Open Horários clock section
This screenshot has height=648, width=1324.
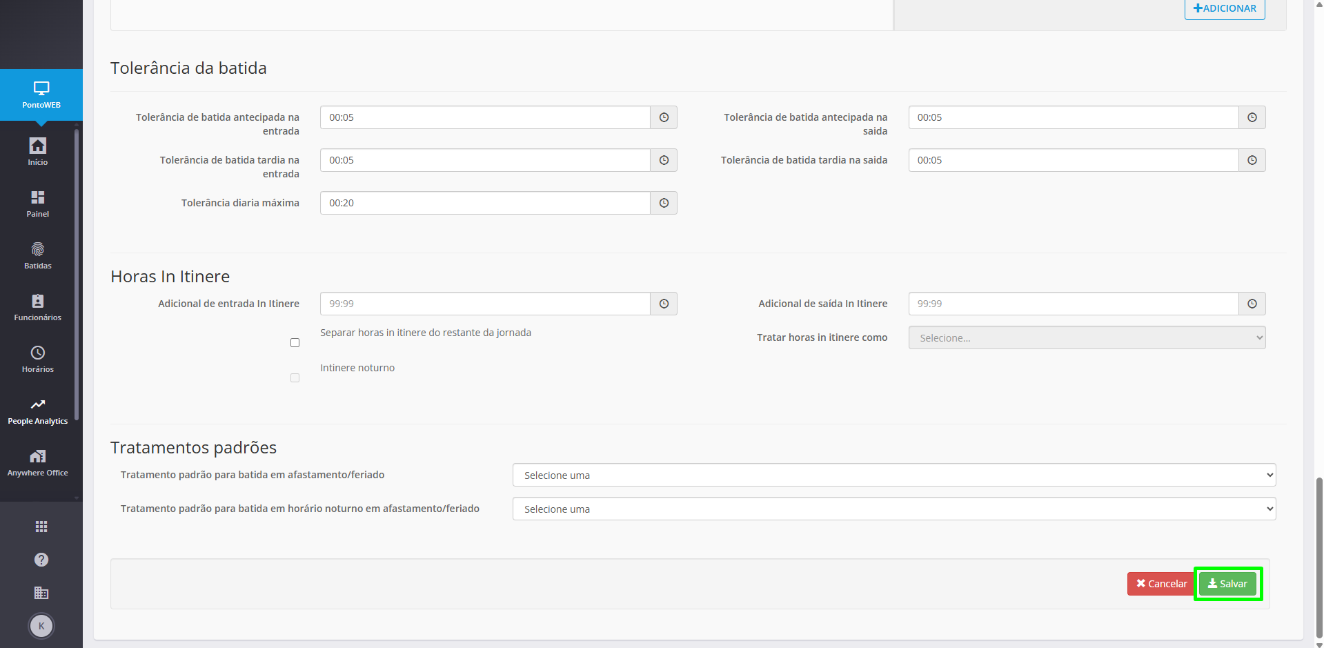point(38,359)
